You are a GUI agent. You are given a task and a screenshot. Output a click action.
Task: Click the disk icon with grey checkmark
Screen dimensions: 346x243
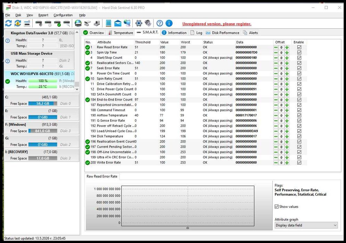coord(39,23)
